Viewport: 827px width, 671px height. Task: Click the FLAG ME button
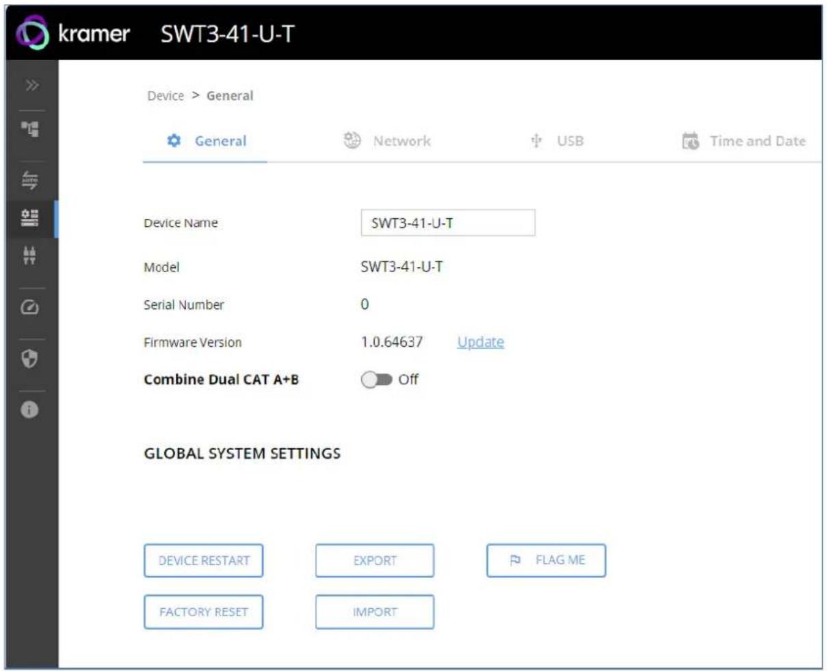tap(546, 561)
